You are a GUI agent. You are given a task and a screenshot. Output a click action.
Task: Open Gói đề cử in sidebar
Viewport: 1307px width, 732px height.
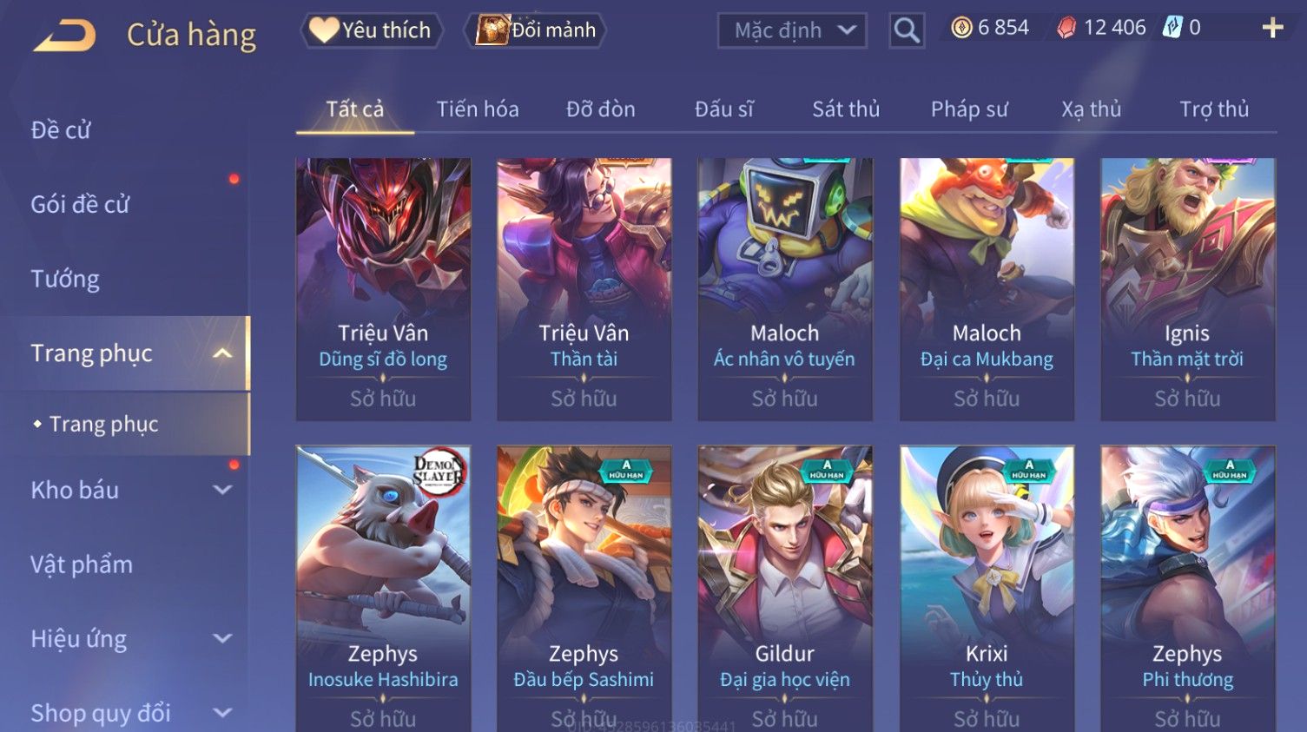pyautogui.click(x=80, y=204)
